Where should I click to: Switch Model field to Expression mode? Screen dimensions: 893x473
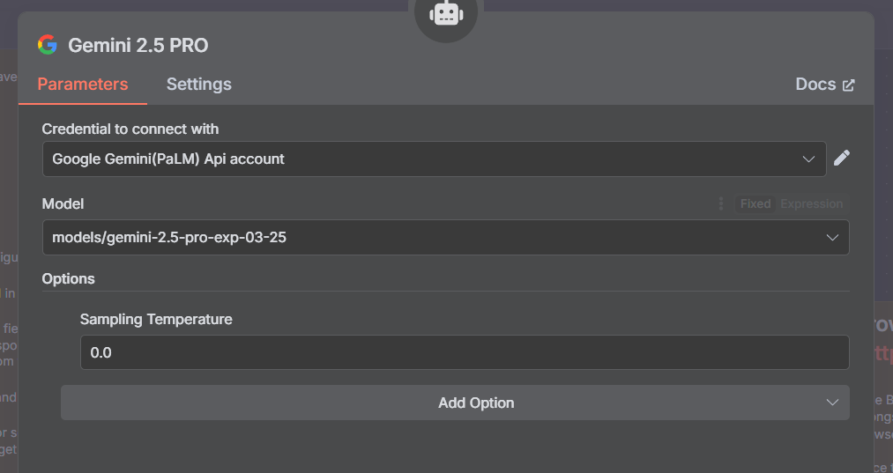[x=811, y=203]
